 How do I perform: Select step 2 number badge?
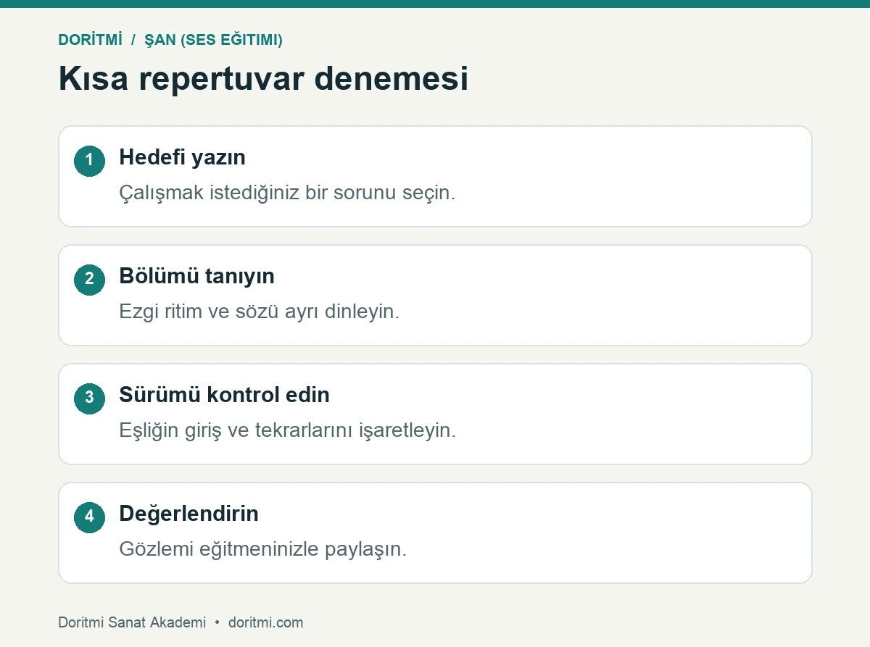pos(89,280)
